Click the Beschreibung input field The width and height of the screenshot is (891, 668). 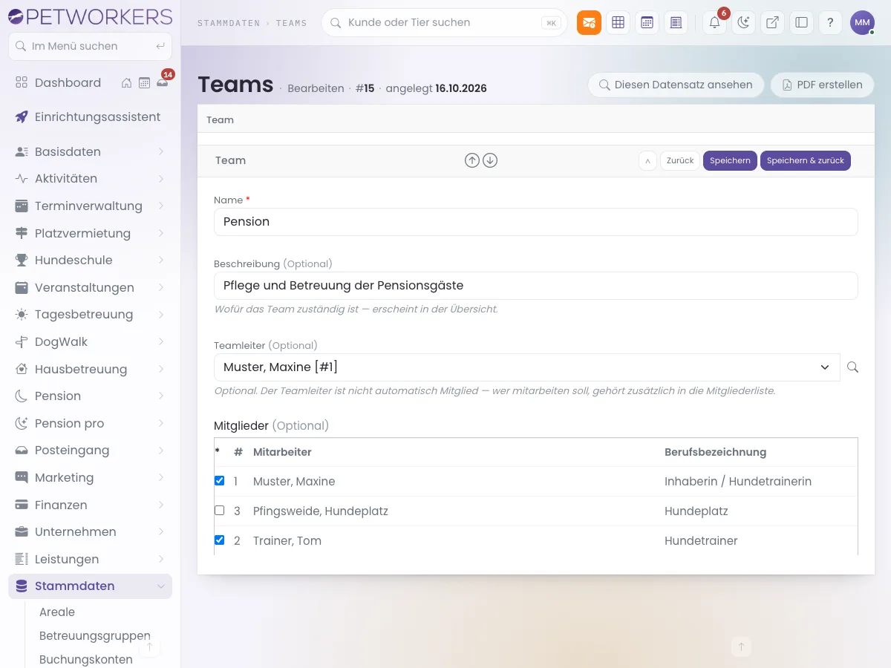535,286
